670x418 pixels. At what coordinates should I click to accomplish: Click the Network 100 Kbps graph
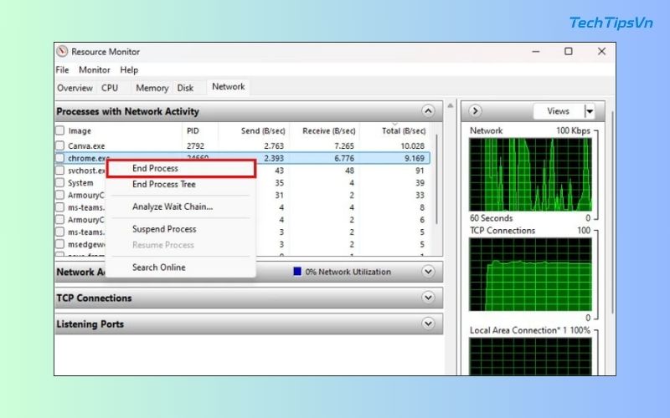tap(530, 175)
